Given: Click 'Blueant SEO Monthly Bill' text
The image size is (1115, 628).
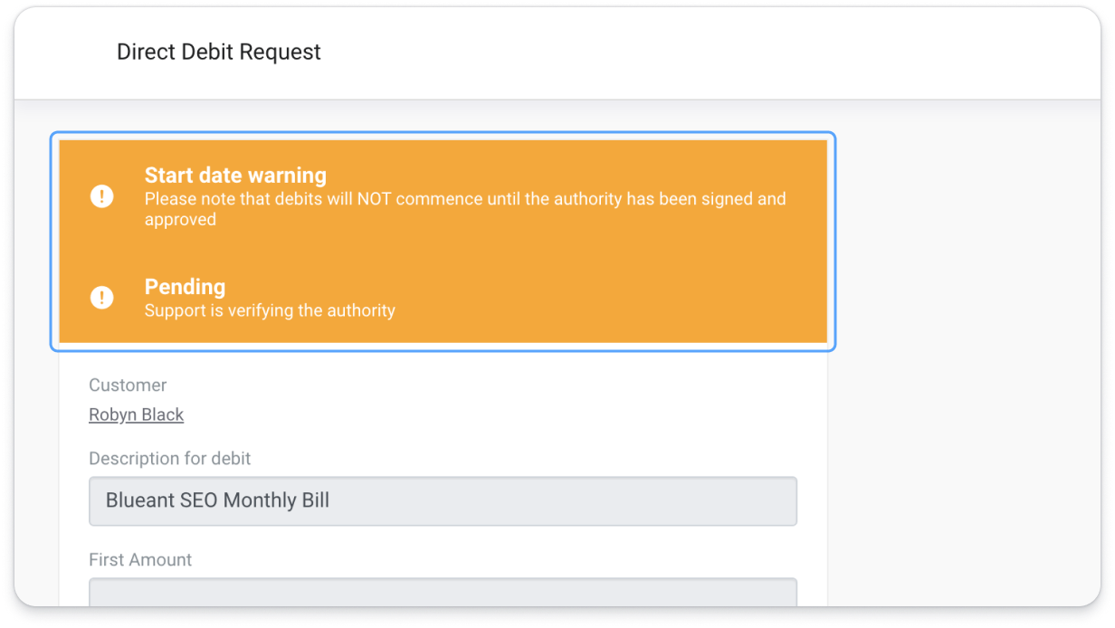Looking at the screenshot, I should (x=217, y=500).
